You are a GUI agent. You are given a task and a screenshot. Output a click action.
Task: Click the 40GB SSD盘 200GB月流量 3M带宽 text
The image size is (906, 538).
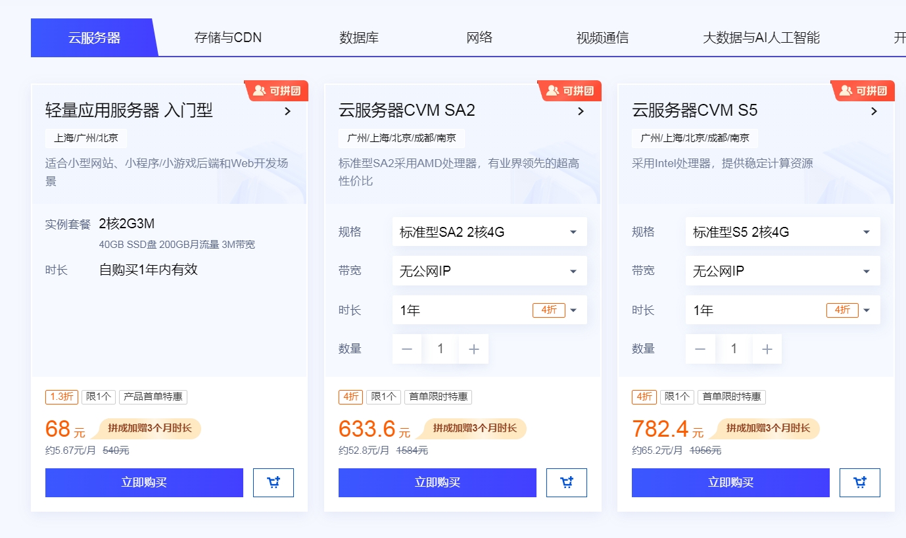[177, 245]
